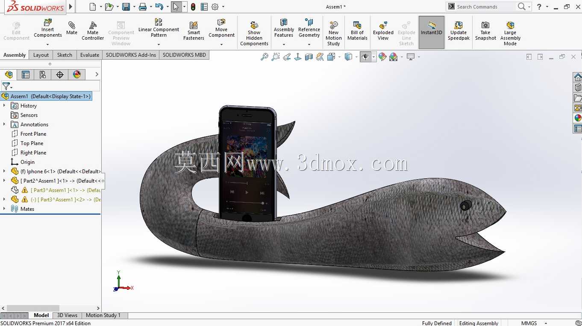
Task: Open Reference Geometry tool
Action: tap(309, 28)
